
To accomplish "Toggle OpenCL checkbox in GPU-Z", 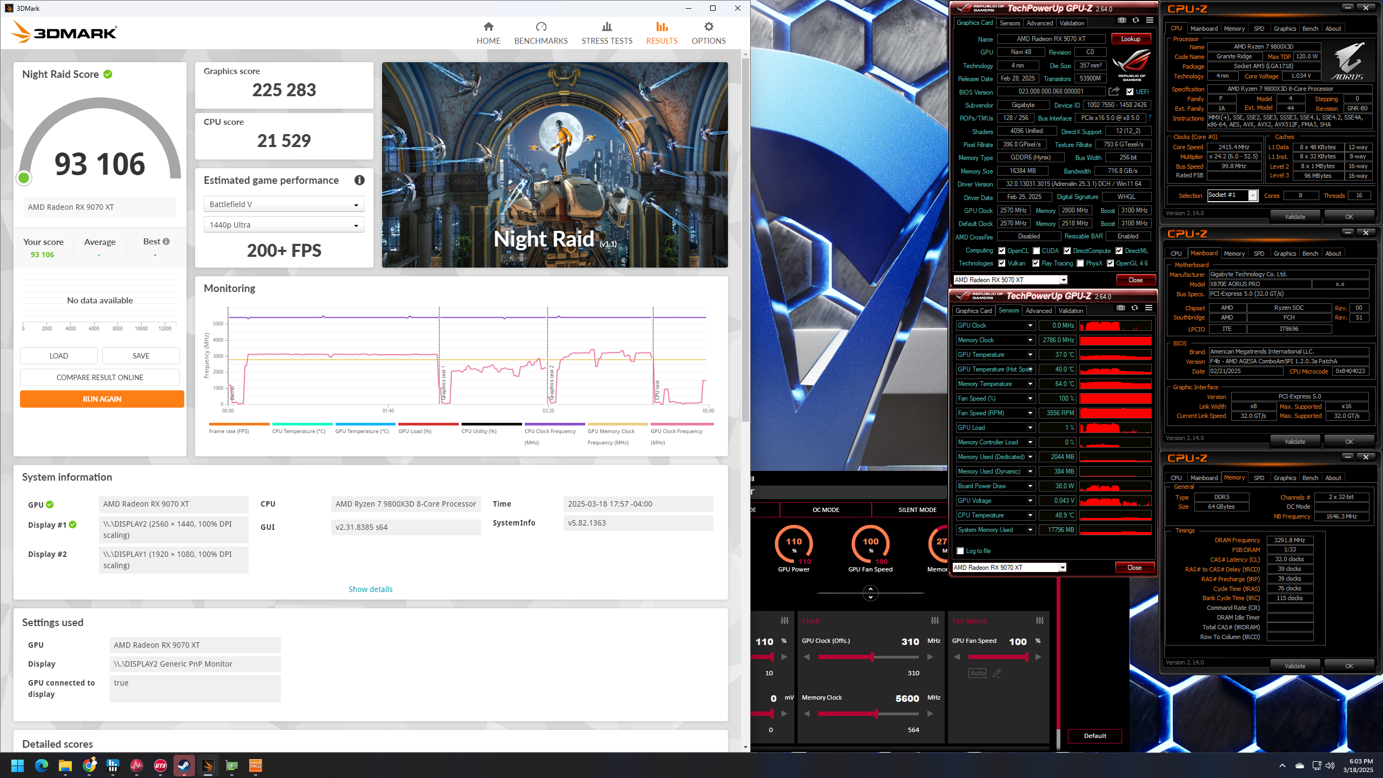I will coord(1002,251).
